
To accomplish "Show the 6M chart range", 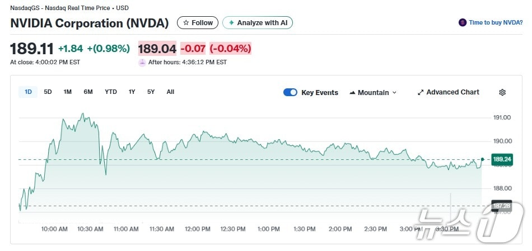I will 88,92.
